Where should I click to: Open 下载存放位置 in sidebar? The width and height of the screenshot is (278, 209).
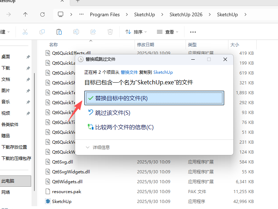point(14,147)
